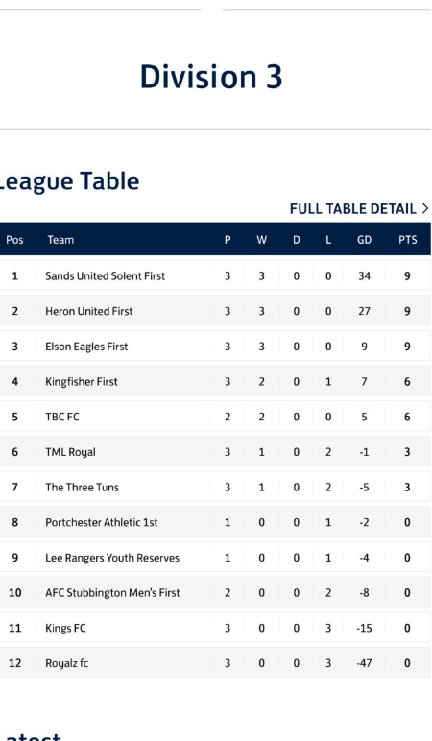Click the Team column header

coord(60,240)
